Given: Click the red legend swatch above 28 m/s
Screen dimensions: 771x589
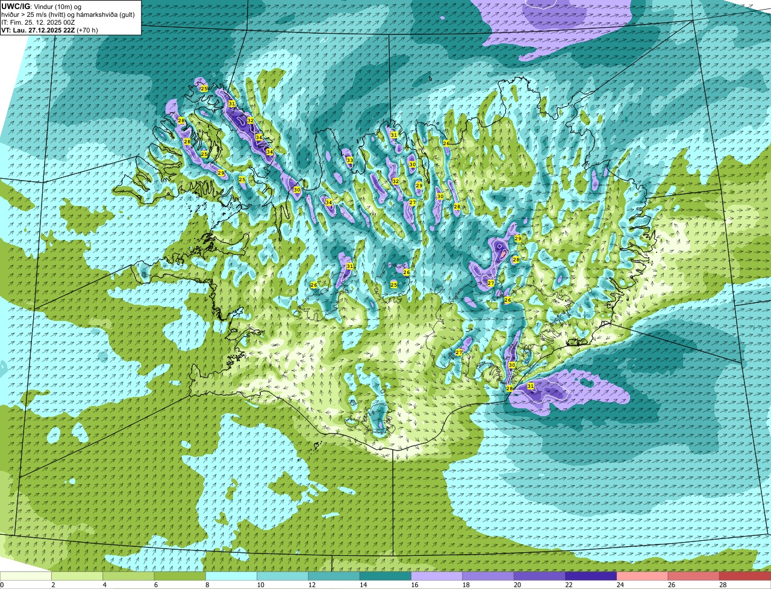Looking at the screenshot, I should tap(745, 576).
